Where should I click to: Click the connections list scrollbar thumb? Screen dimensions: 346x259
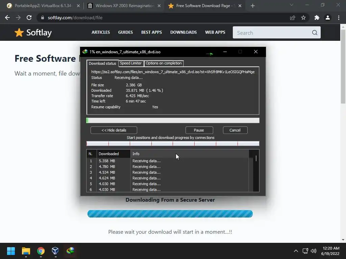[256, 159]
